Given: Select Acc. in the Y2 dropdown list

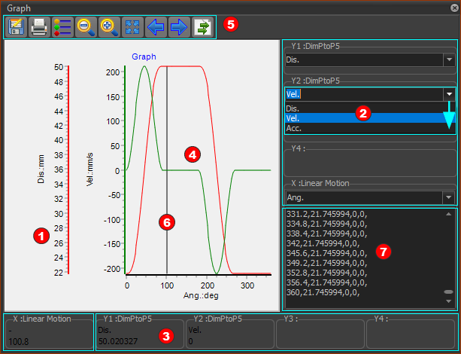Looking at the screenshot, I should (370, 128).
